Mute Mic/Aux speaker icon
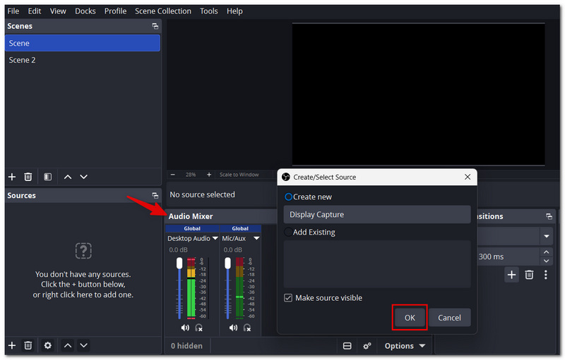Viewport: 565px width, 360px height. pyautogui.click(x=233, y=328)
